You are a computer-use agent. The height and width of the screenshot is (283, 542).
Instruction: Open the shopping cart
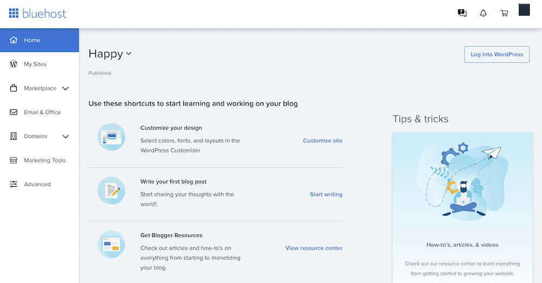[504, 13]
